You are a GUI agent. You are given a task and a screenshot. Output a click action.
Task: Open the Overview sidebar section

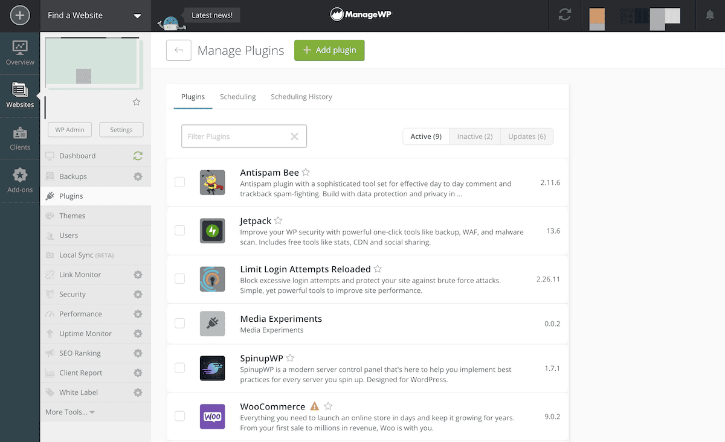[20, 53]
